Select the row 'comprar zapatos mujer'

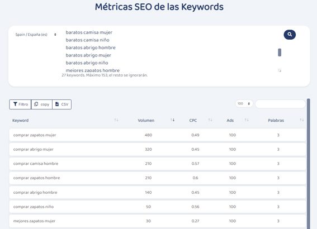click(157, 135)
